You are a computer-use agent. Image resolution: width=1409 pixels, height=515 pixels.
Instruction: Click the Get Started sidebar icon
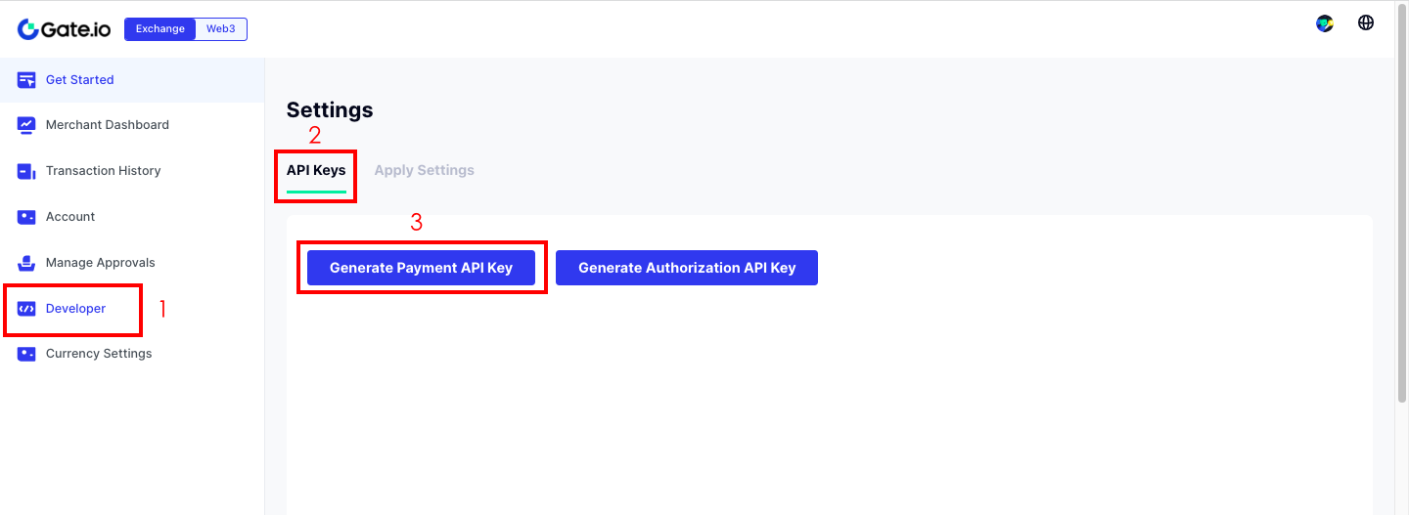(x=26, y=80)
